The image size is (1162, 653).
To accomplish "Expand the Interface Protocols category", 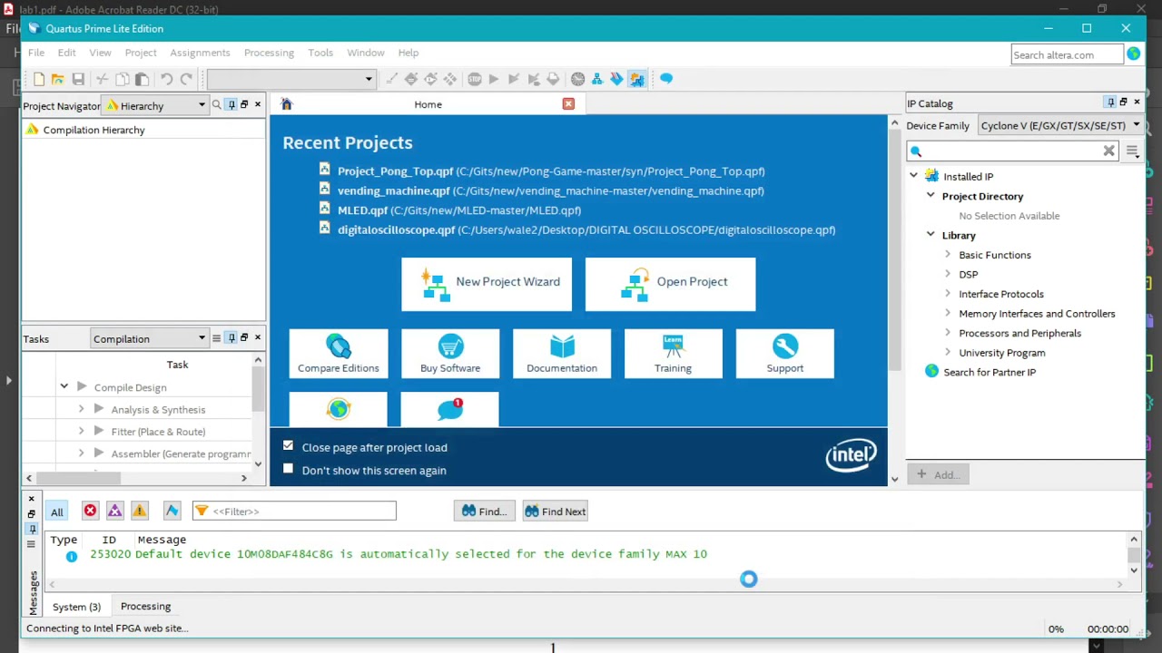I will point(948,294).
